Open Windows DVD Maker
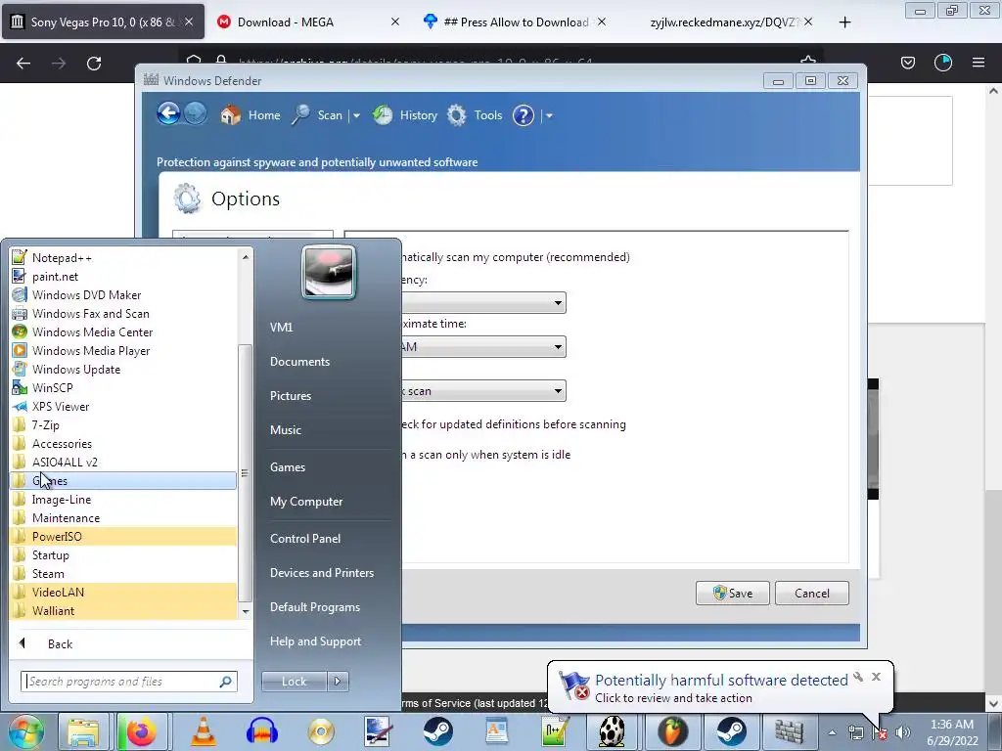 pyautogui.click(x=123, y=295)
